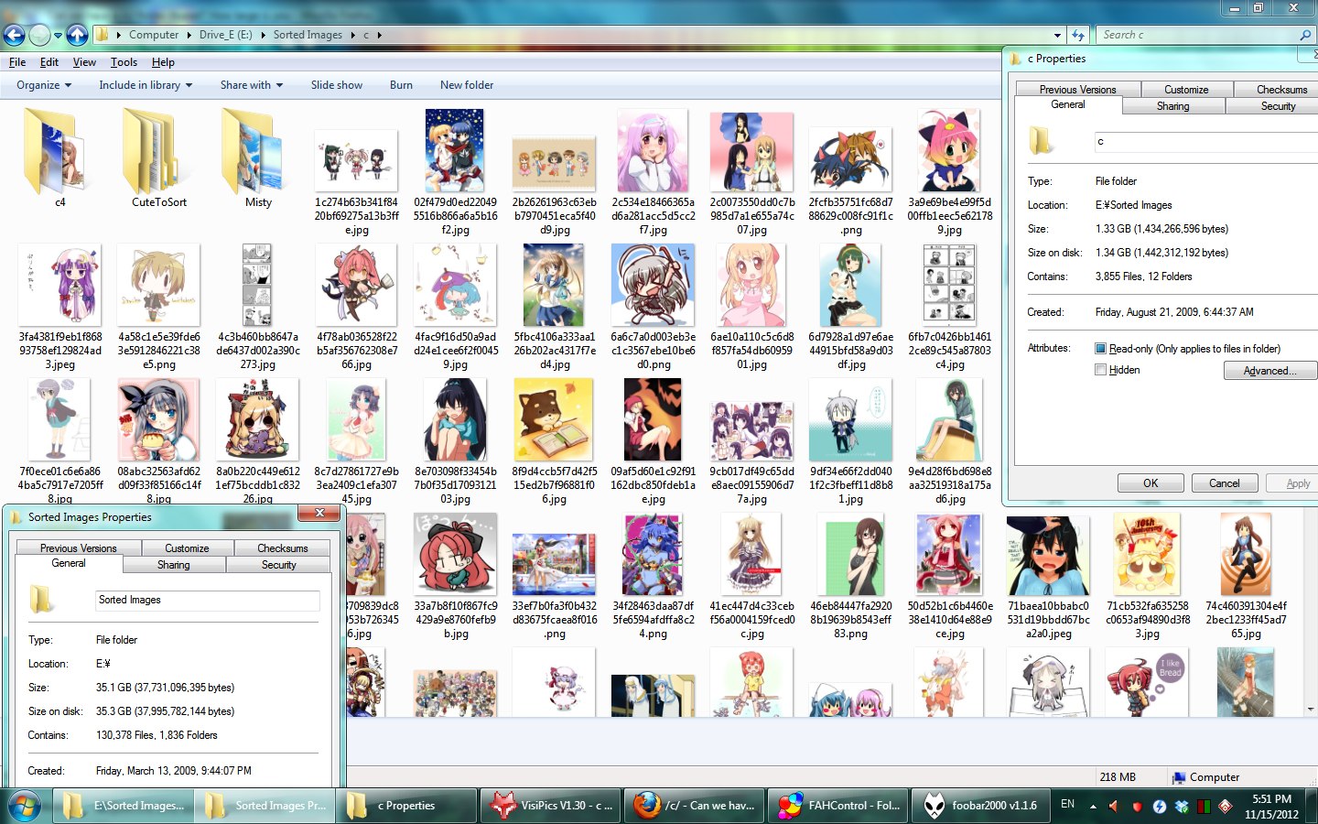Click the EN language indicator
The image size is (1318, 824).
click(x=1067, y=804)
